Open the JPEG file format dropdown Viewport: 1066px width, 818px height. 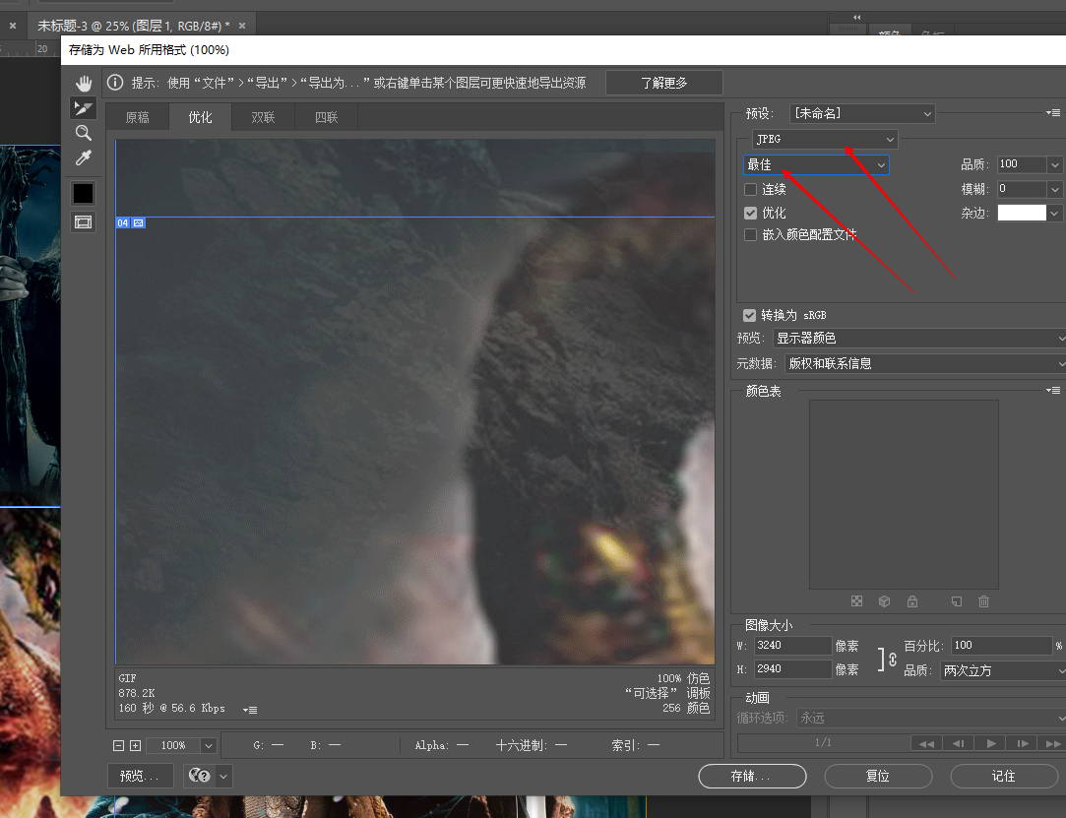pyautogui.click(x=825, y=140)
